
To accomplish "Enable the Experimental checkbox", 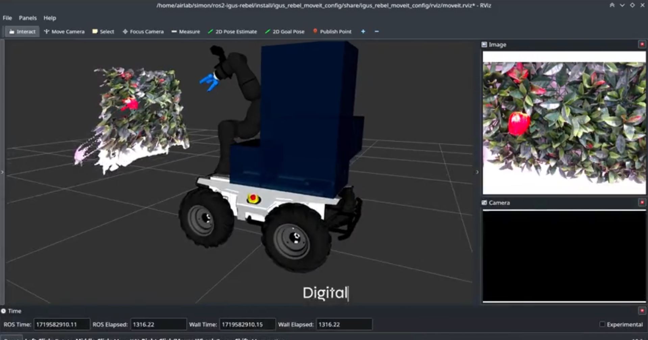I will point(602,324).
